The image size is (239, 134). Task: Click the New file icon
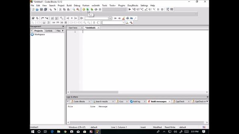tap(33, 9)
